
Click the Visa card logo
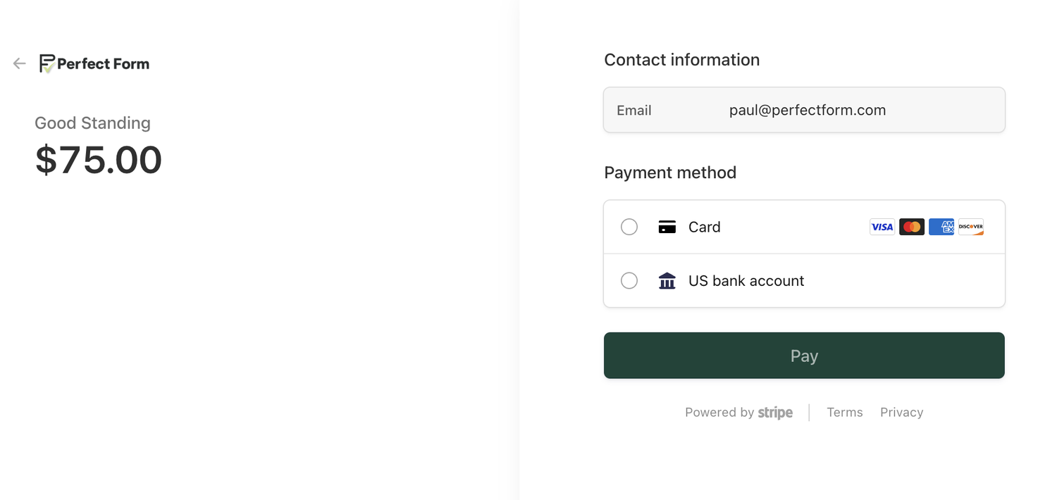[x=882, y=227]
